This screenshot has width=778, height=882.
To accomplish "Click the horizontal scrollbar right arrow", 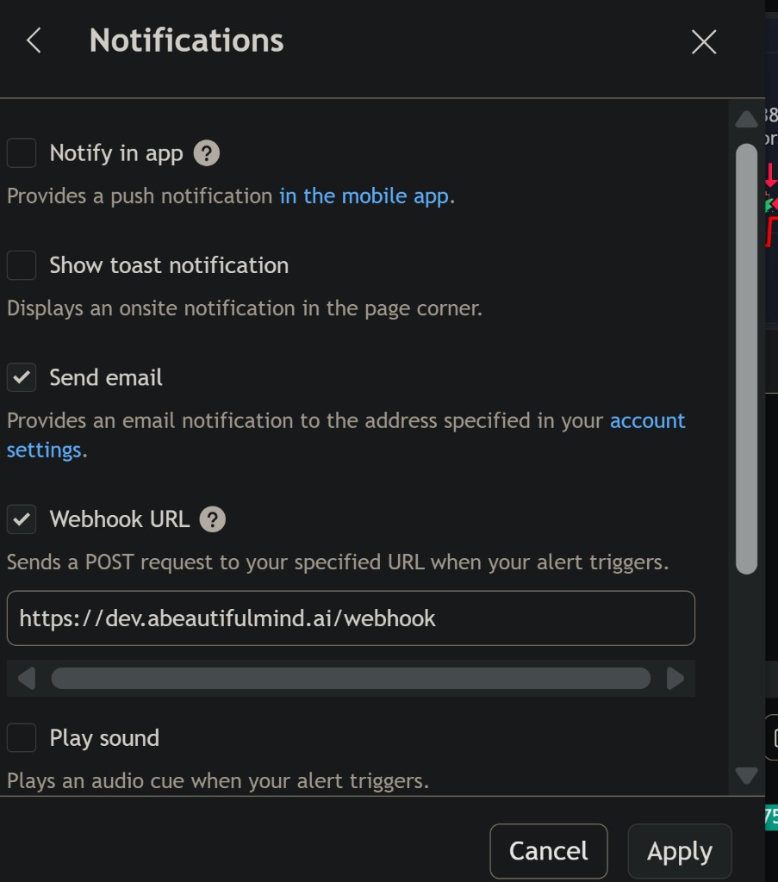I will (x=675, y=679).
